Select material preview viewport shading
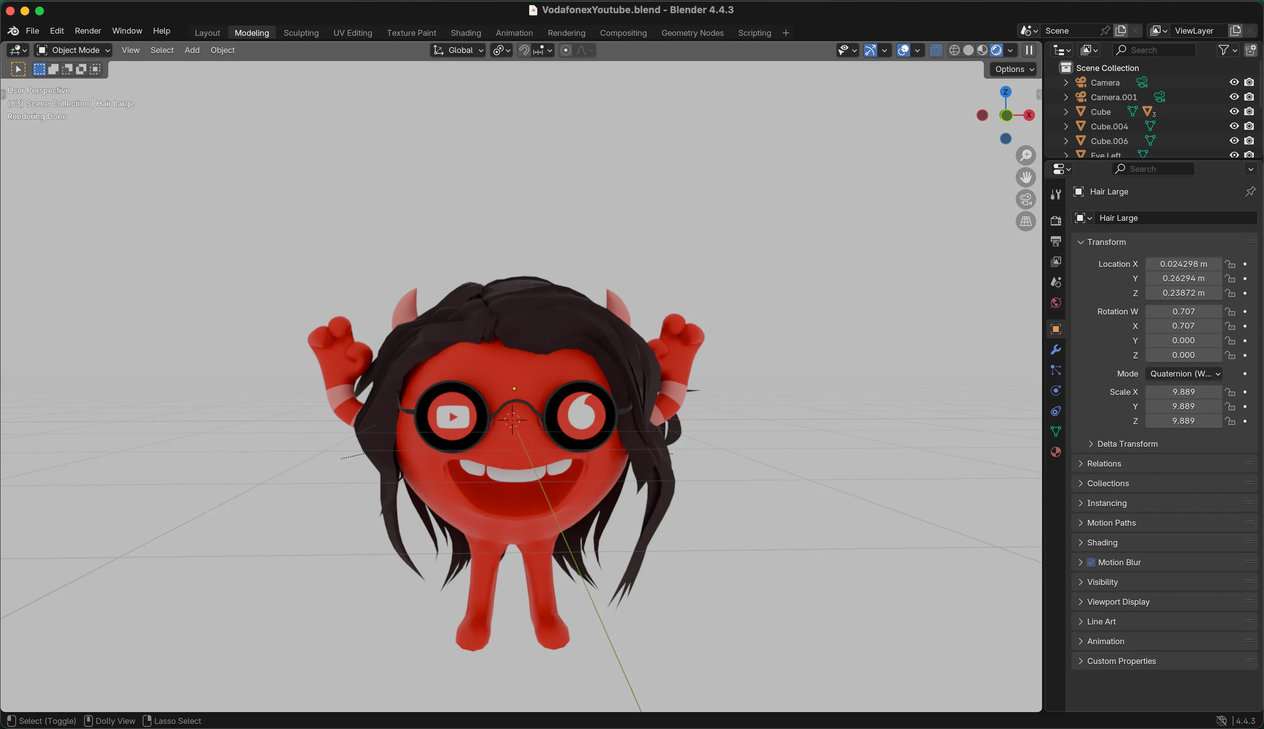The height and width of the screenshot is (729, 1264). point(982,50)
